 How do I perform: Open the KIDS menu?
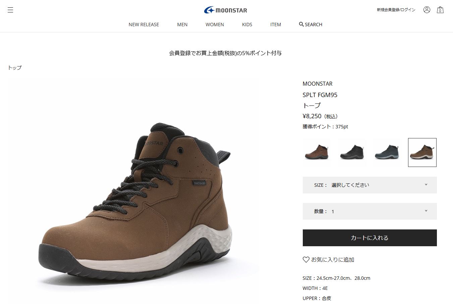247,25
